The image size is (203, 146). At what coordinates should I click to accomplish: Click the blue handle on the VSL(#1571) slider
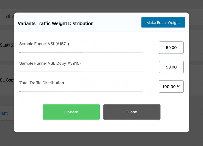[x=20, y=52]
